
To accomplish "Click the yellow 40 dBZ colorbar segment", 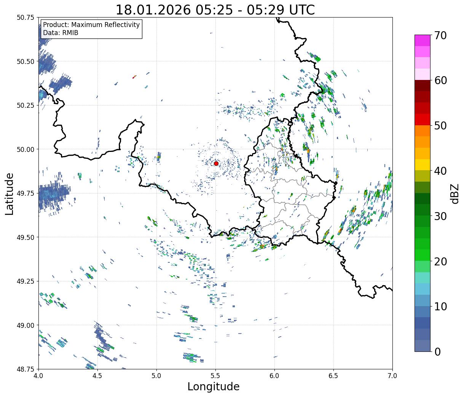I will [423, 165].
